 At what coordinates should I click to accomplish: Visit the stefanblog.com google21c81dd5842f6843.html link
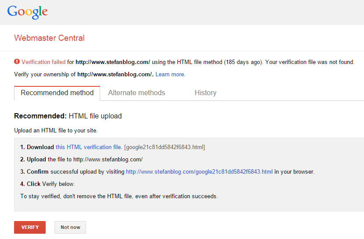coord(199,172)
